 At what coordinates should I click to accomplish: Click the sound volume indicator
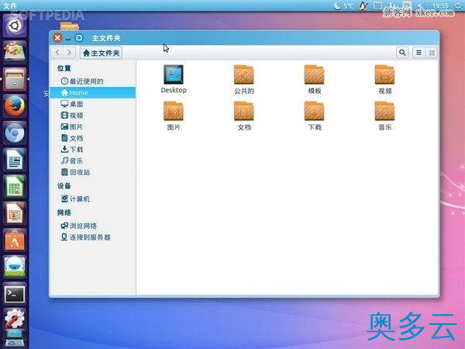(420, 5)
